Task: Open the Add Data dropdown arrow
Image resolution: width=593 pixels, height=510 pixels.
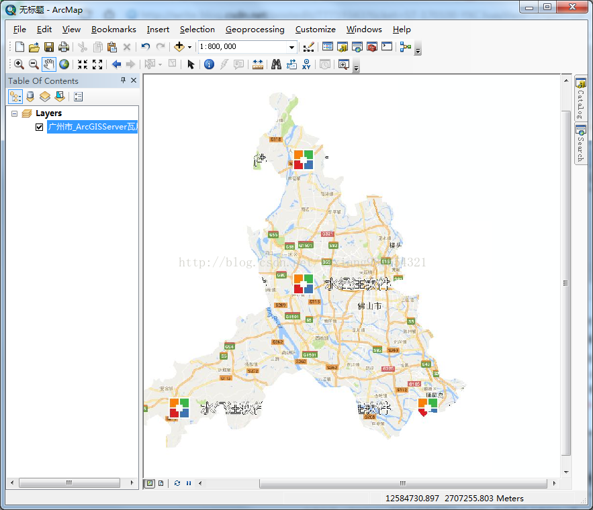Action: click(x=190, y=47)
